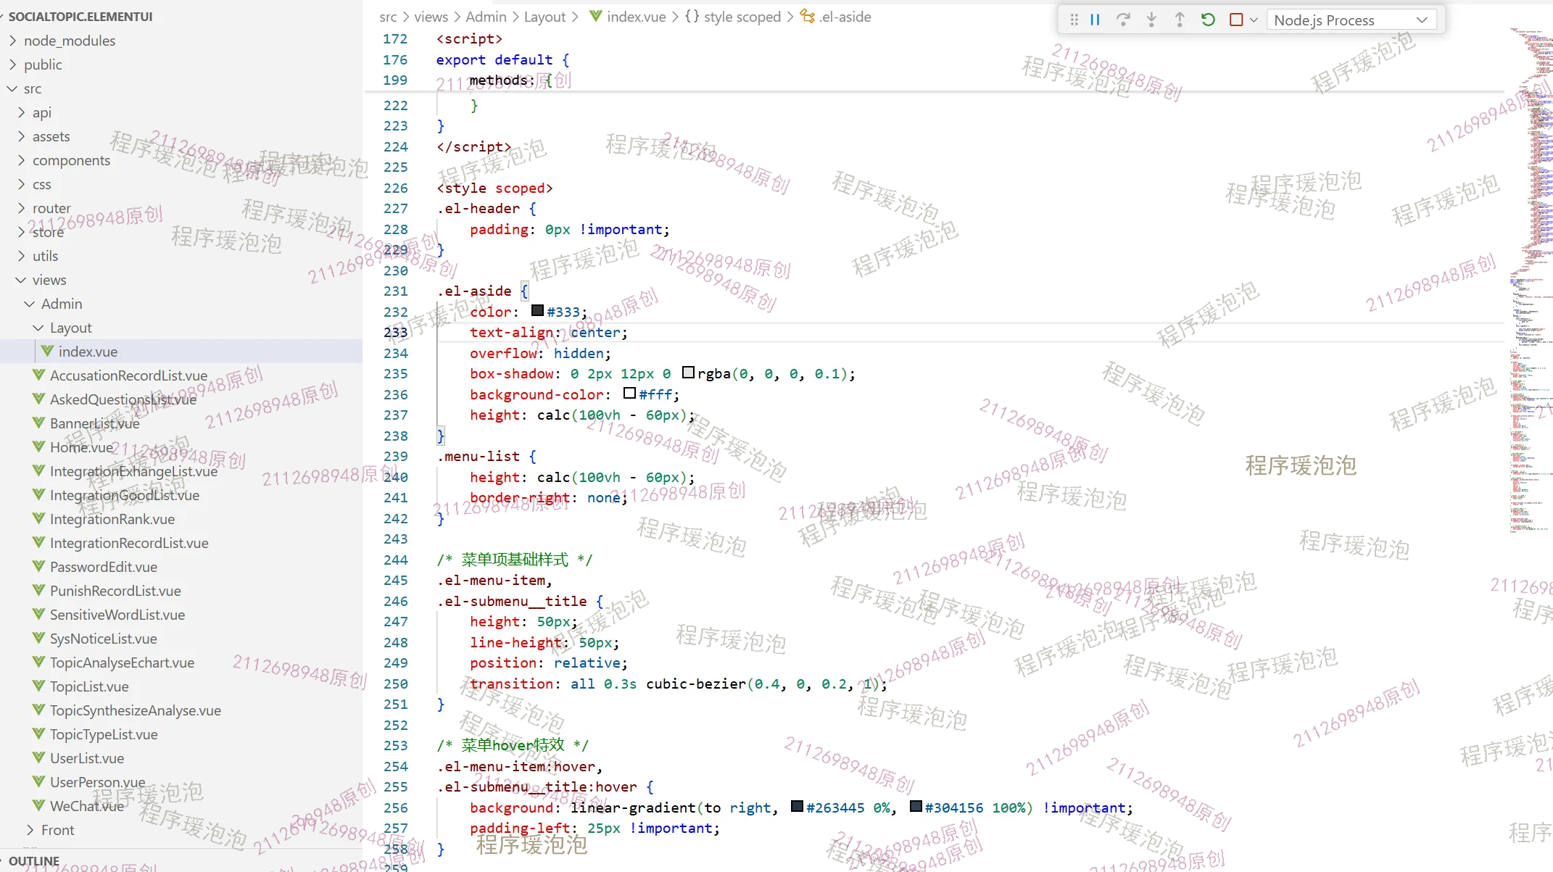Grab the debug toolbar drag handle
Image resolution: width=1553 pixels, height=872 pixels.
[x=1074, y=20]
